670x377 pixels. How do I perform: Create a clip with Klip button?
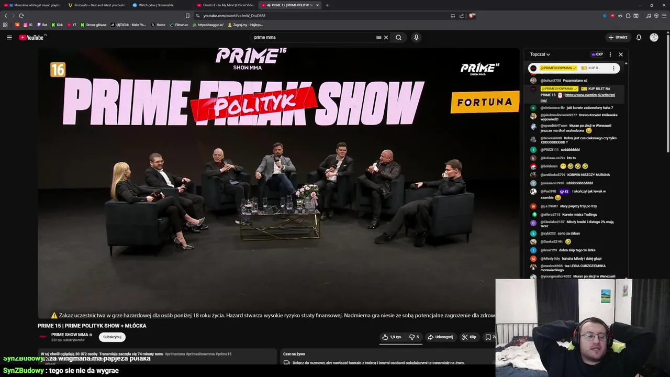tap(469, 337)
